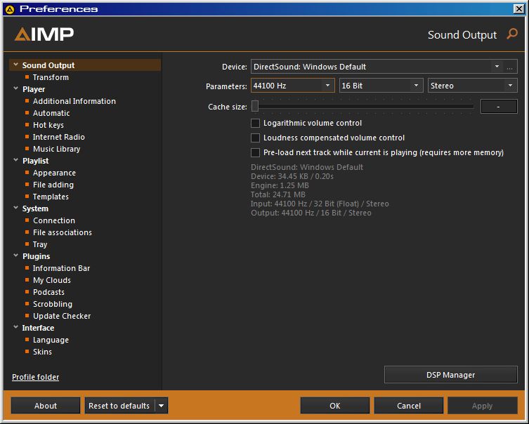Open the Reset to defaults arrow menu
Screen dimensions: 529x424
click(x=162, y=406)
